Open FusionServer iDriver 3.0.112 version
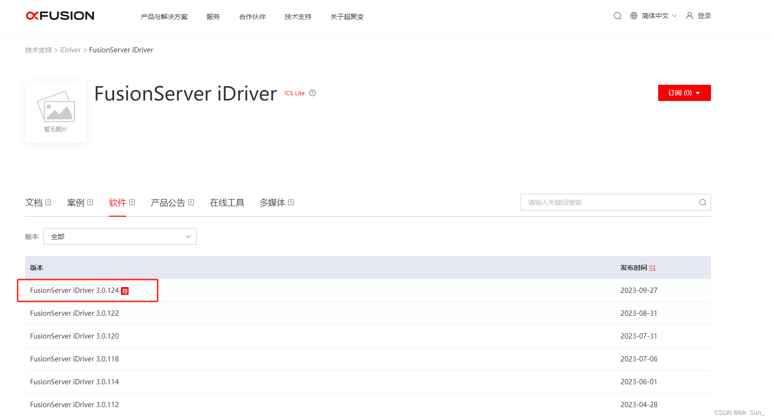 click(x=74, y=405)
